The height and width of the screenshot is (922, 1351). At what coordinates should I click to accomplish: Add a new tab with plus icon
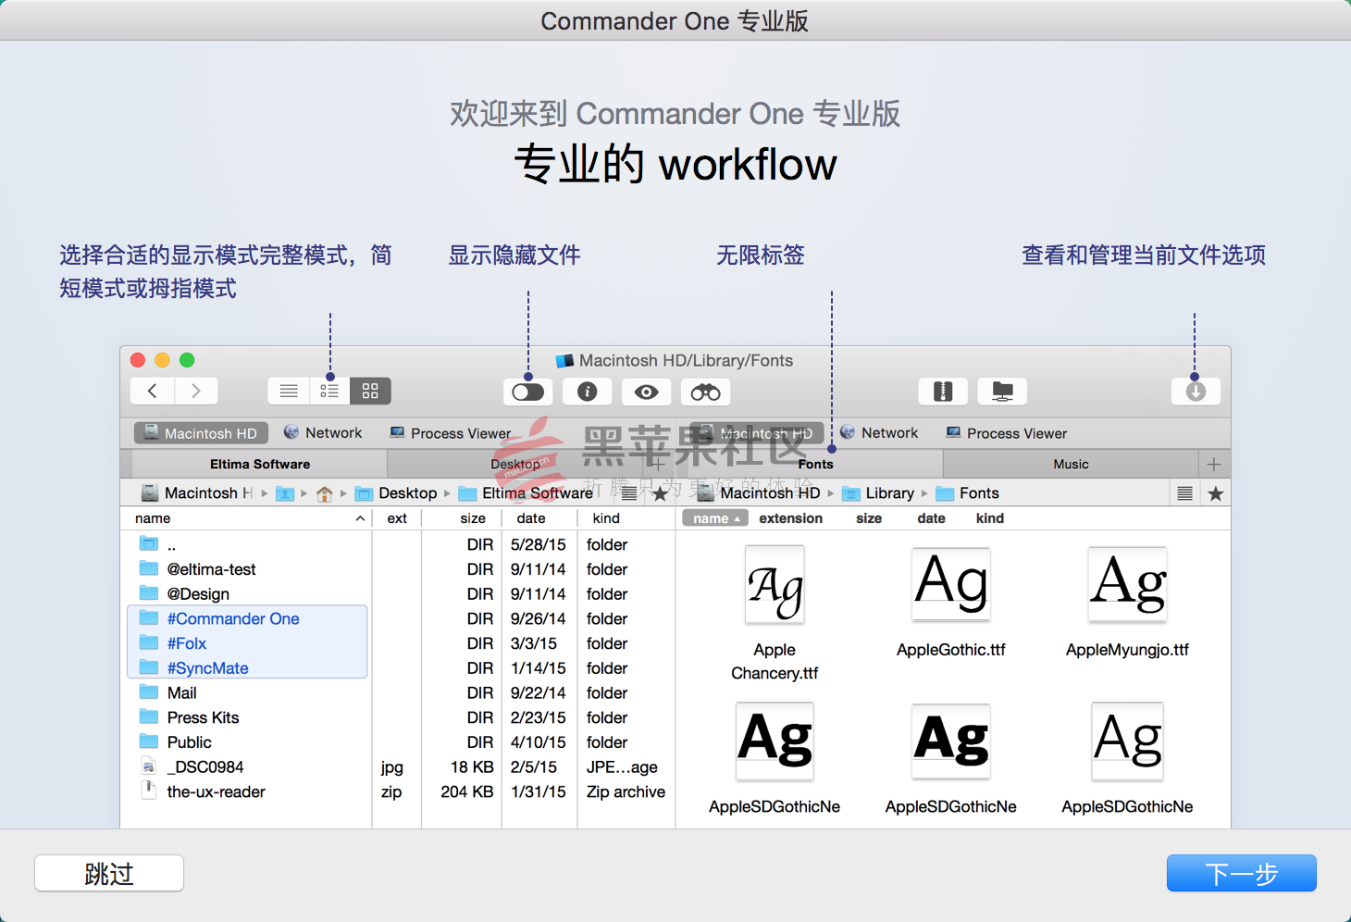coord(1214,464)
